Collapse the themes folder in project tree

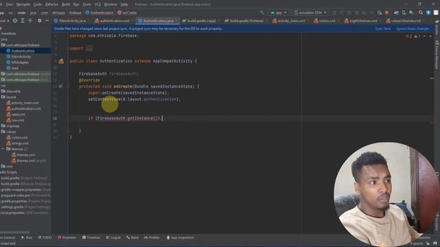pyautogui.click(x=3, y=149)
